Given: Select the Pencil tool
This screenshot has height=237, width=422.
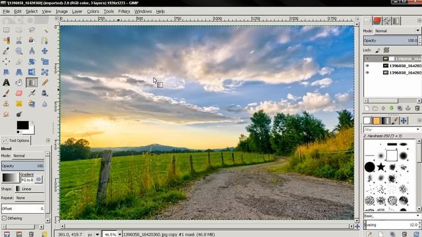Looking at the screenshot, I should coord(45,82).
